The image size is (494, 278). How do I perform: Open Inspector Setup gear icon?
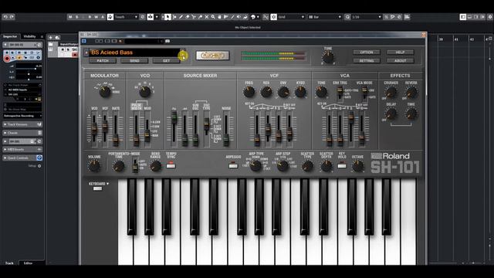[39, 166]
